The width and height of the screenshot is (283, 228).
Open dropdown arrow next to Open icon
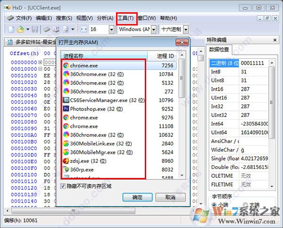click(x=28, y=29)
